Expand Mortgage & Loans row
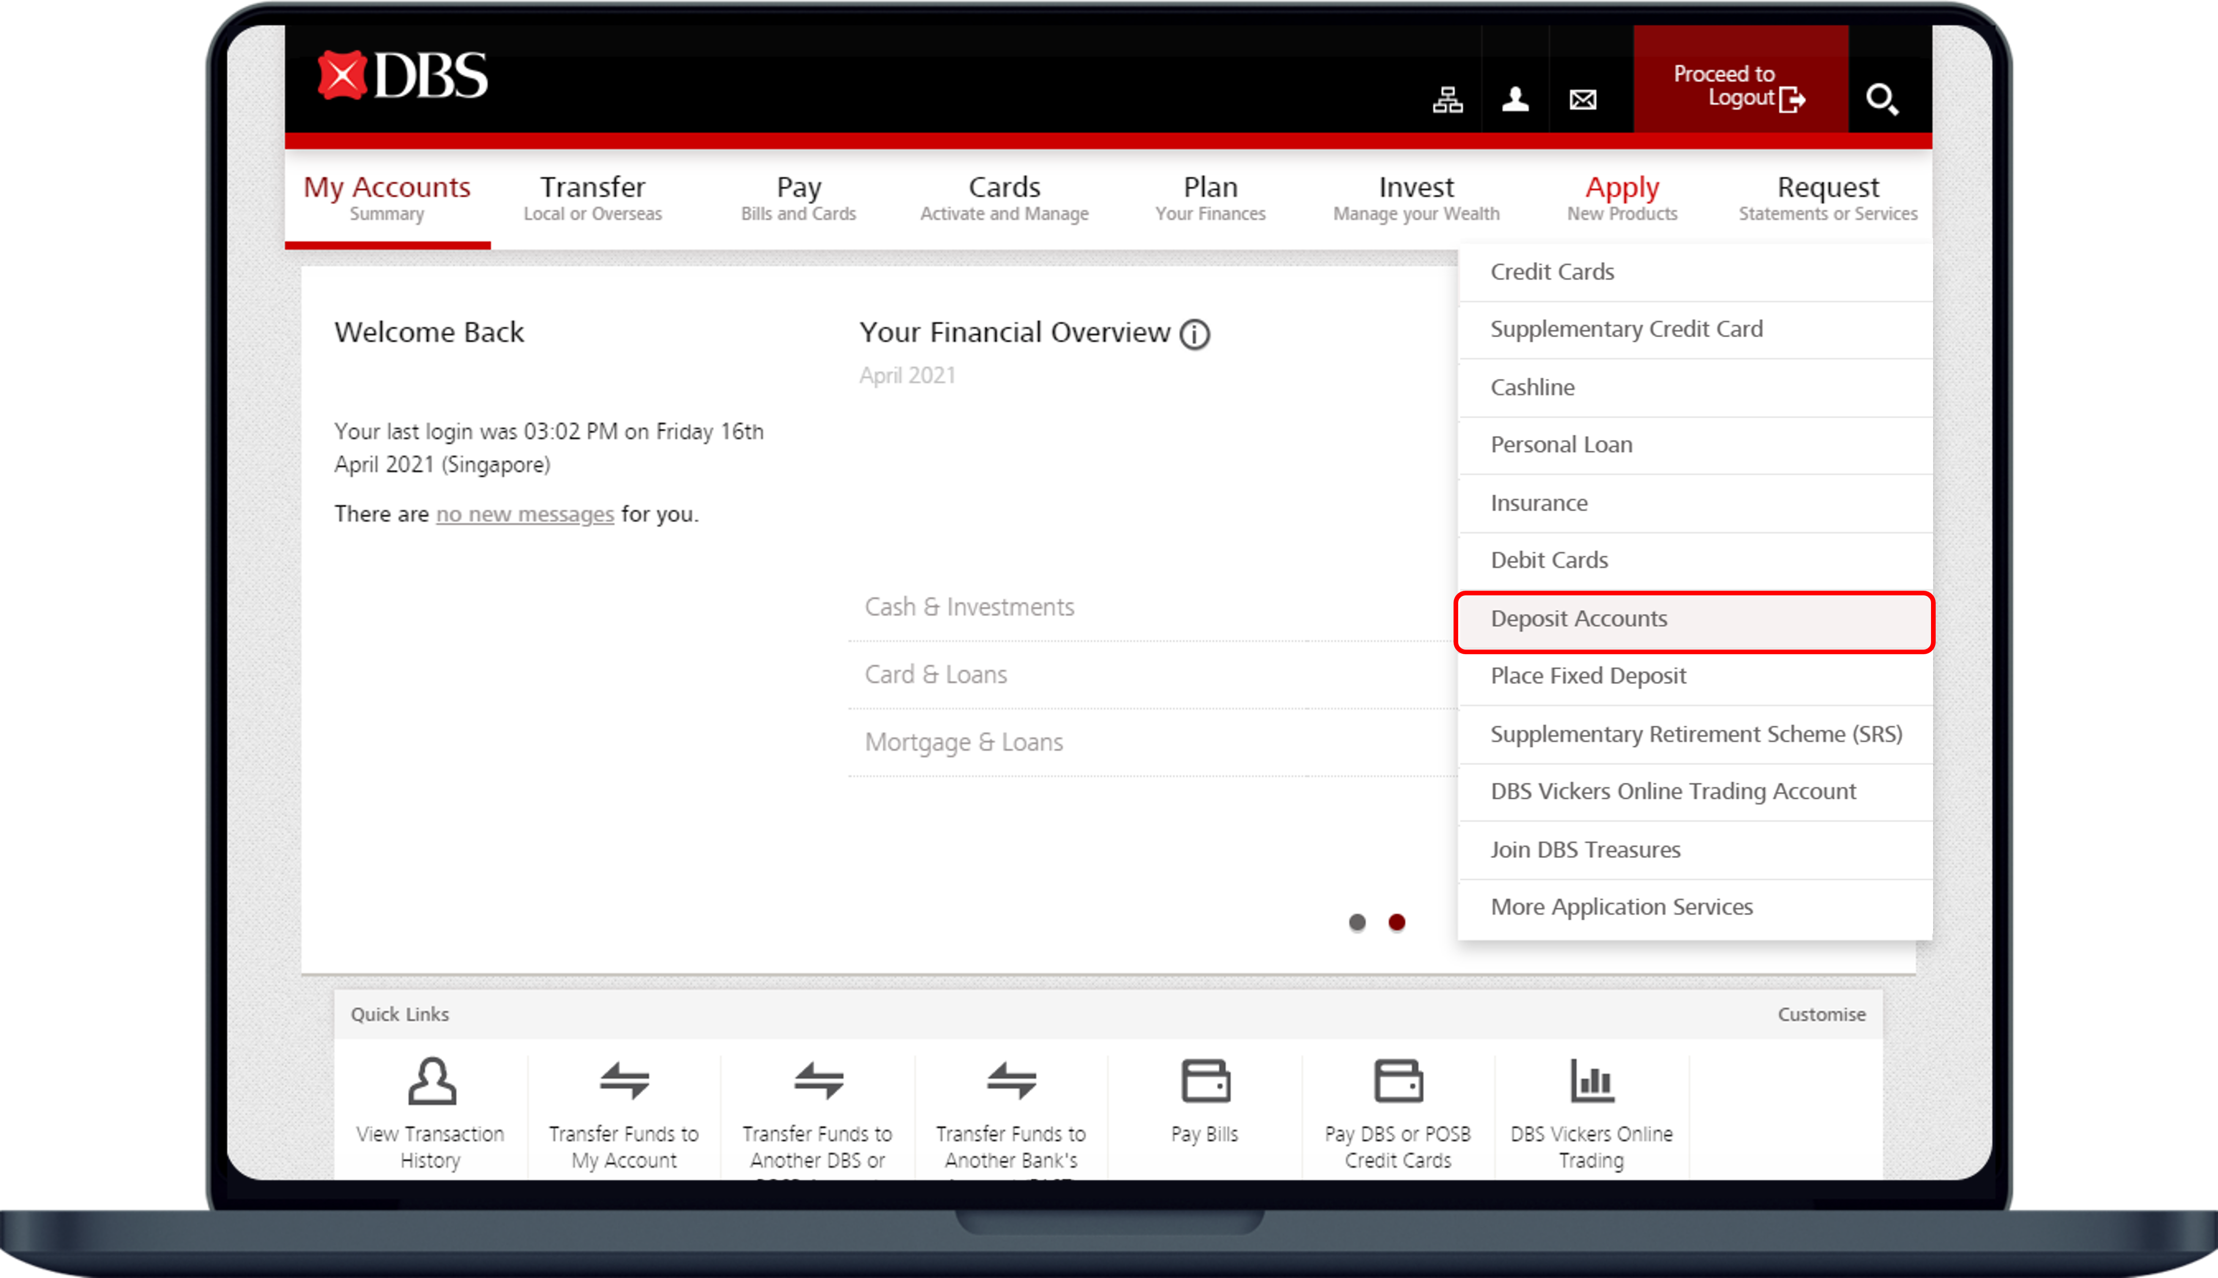 [x=1153, y=743]
